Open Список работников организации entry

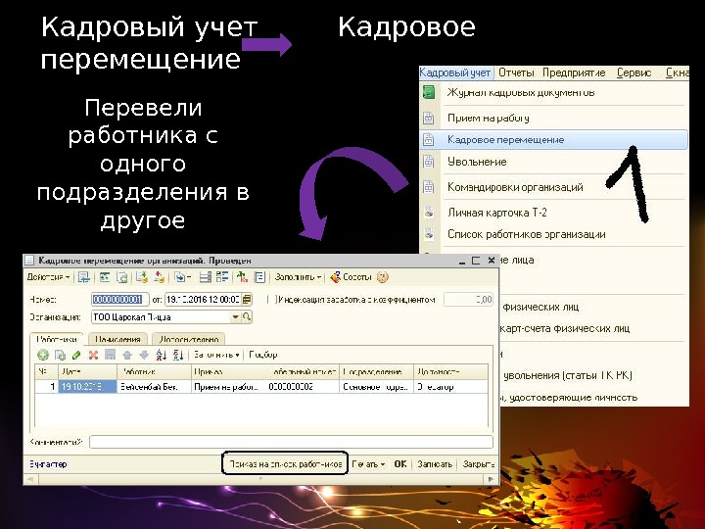[526, 234]
